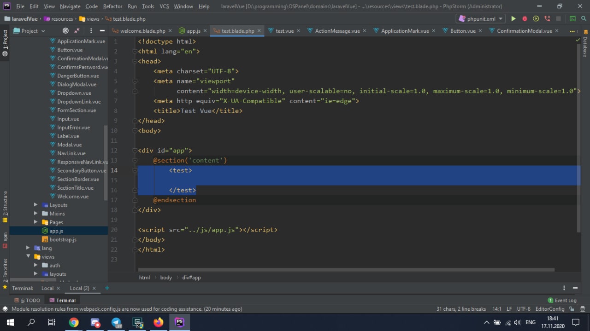Switch to ApplicationMark.vue tab

tap(405, 31)
